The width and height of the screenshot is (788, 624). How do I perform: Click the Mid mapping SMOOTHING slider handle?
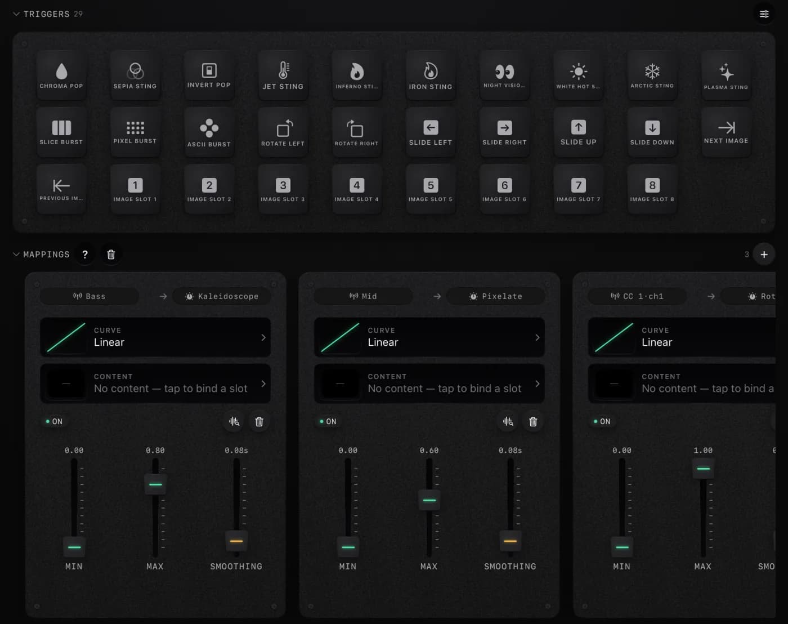(x=510, y=541)
